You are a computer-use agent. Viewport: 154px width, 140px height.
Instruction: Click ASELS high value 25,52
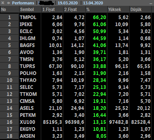[x=122, y=108]
